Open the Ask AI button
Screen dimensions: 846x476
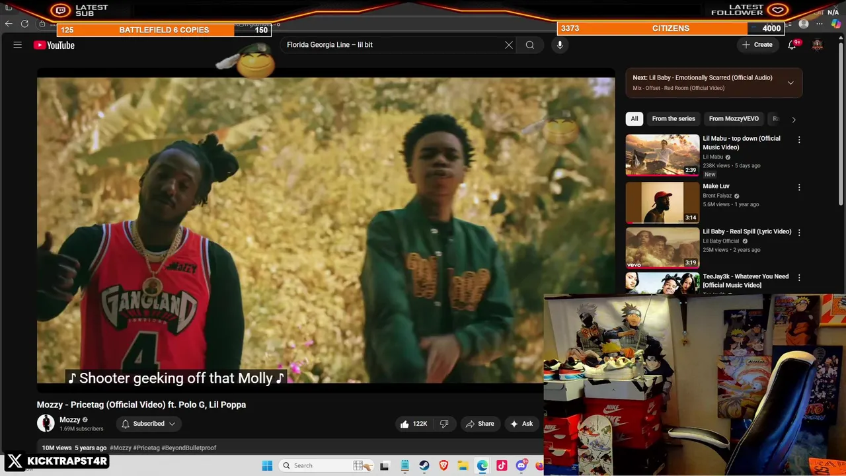[521, 424]
